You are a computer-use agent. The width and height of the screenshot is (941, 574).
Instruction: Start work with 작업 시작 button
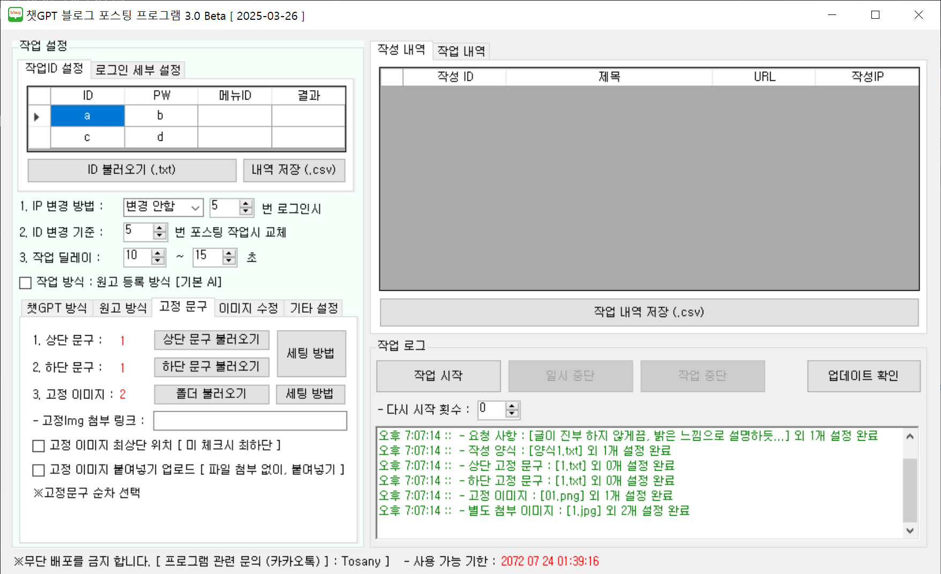coord(438,376)
